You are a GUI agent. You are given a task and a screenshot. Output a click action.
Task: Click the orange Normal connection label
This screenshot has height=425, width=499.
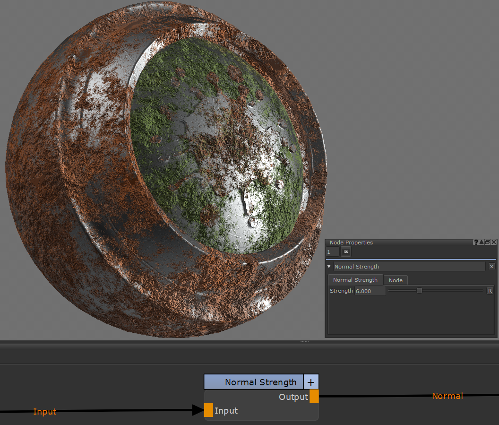point(447,396)
